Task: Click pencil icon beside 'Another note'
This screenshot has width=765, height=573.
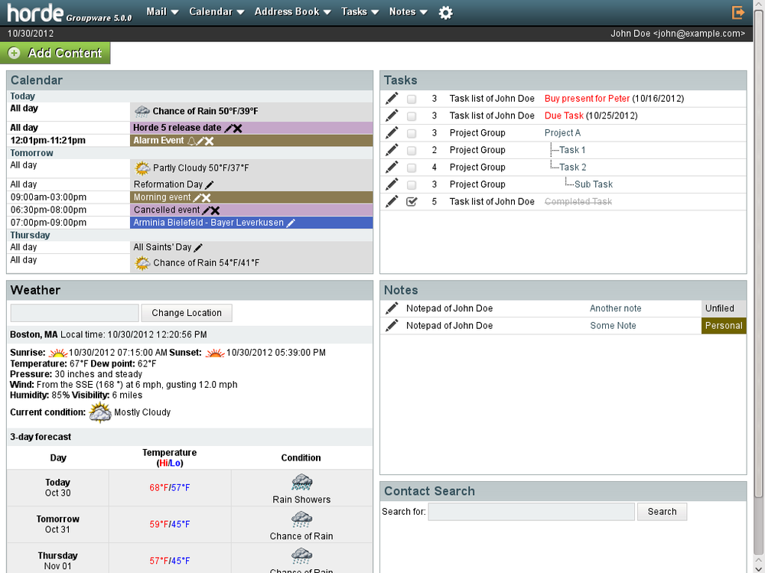Action: 392,308
